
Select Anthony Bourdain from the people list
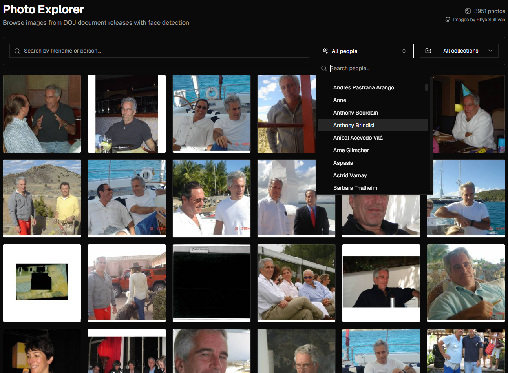pos(373,113)
